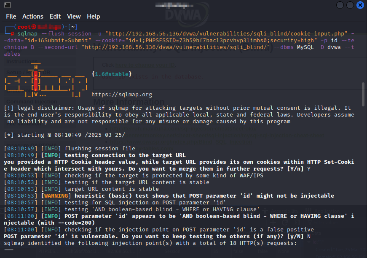367x258 pixels.
Task: Click the 'heuristic (basic) test' warning line
Action: coord(169,196)
